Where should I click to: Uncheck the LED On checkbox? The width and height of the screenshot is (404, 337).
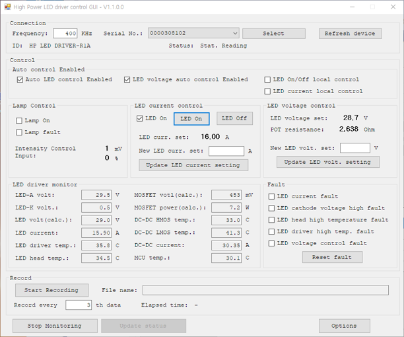coord(140,118)
